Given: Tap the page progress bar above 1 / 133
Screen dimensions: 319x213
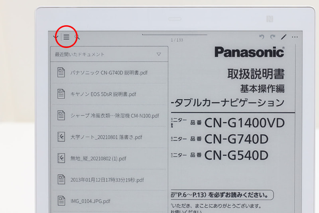Looking at the screenshot, I should click(x=175, y=35).
